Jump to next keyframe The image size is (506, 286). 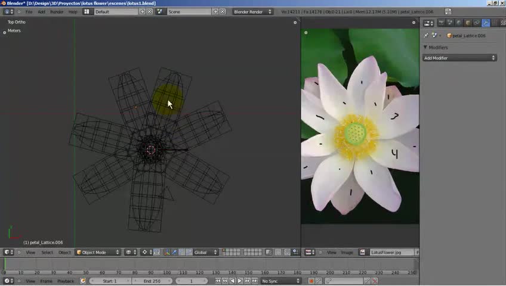point(247,281)
